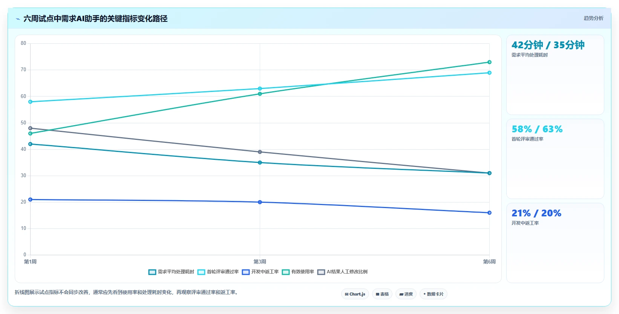Click the 开发中返工率 data point at 第1周
The height and width of the screenshot is (314, 619).
coord(30,199)
